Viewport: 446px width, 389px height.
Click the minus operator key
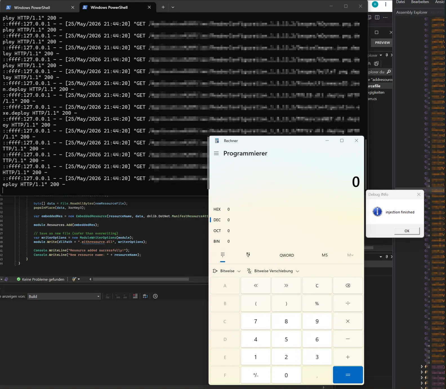(348, 339)
